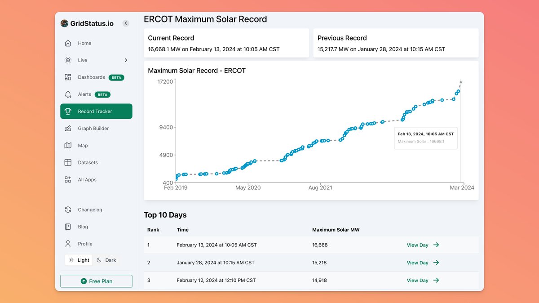Click View Day for February 13, 2024
Image resolution: width=539 pixels, height=303 pixels.
[423, 245]
